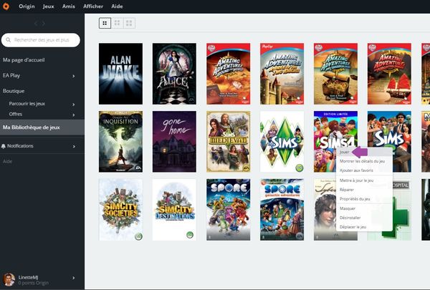
Task: Select the Gone Home game tile
Action: pos(174,142)
